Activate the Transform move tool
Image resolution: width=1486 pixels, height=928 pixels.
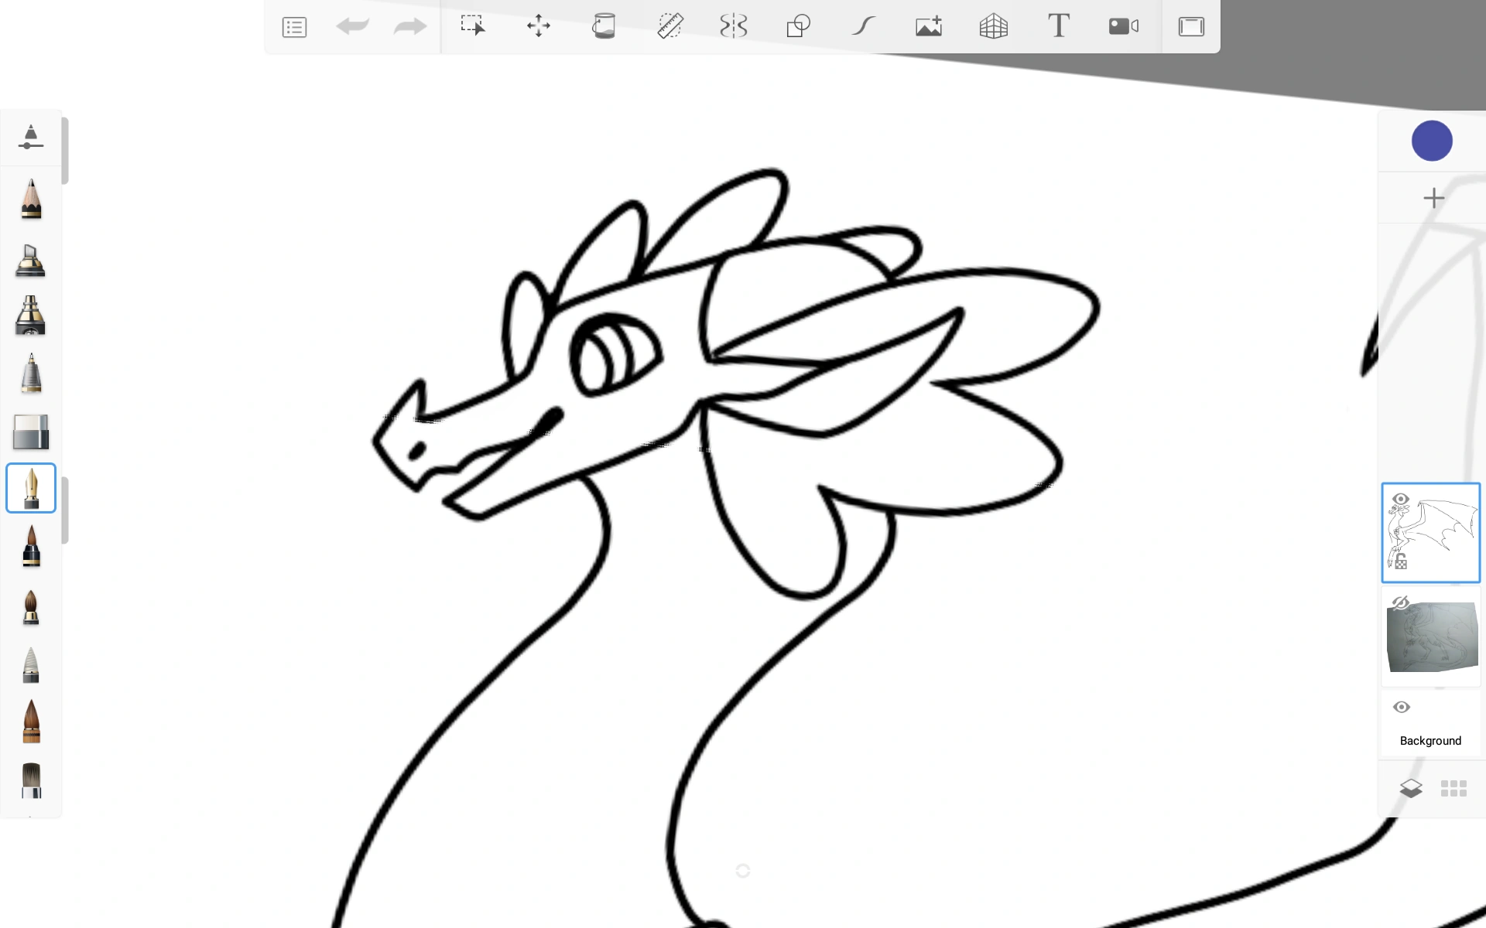(x=539, y=26)
